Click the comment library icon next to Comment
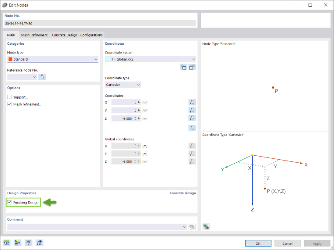This screenshot has width=334, height=250. [x=192, y=227]
